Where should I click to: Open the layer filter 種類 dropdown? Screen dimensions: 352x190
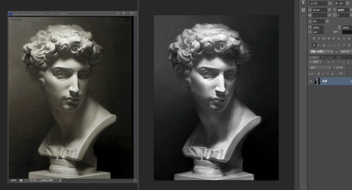click(x=315, y=62)
